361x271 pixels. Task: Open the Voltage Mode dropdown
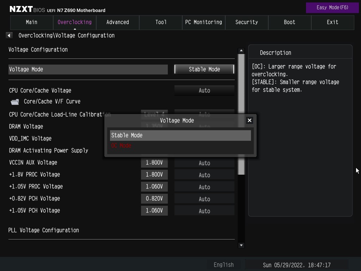click(204, 70)
